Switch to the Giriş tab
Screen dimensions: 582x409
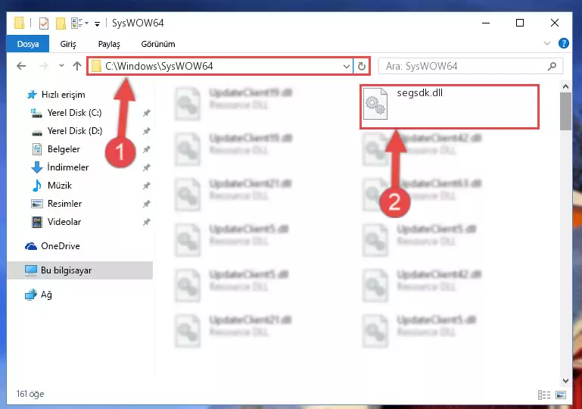[68, 44]
